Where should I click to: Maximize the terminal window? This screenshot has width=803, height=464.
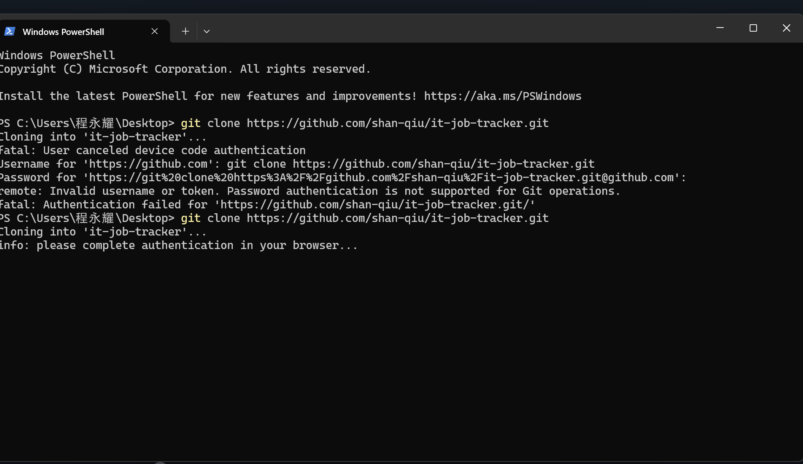(x=753, y=28)
